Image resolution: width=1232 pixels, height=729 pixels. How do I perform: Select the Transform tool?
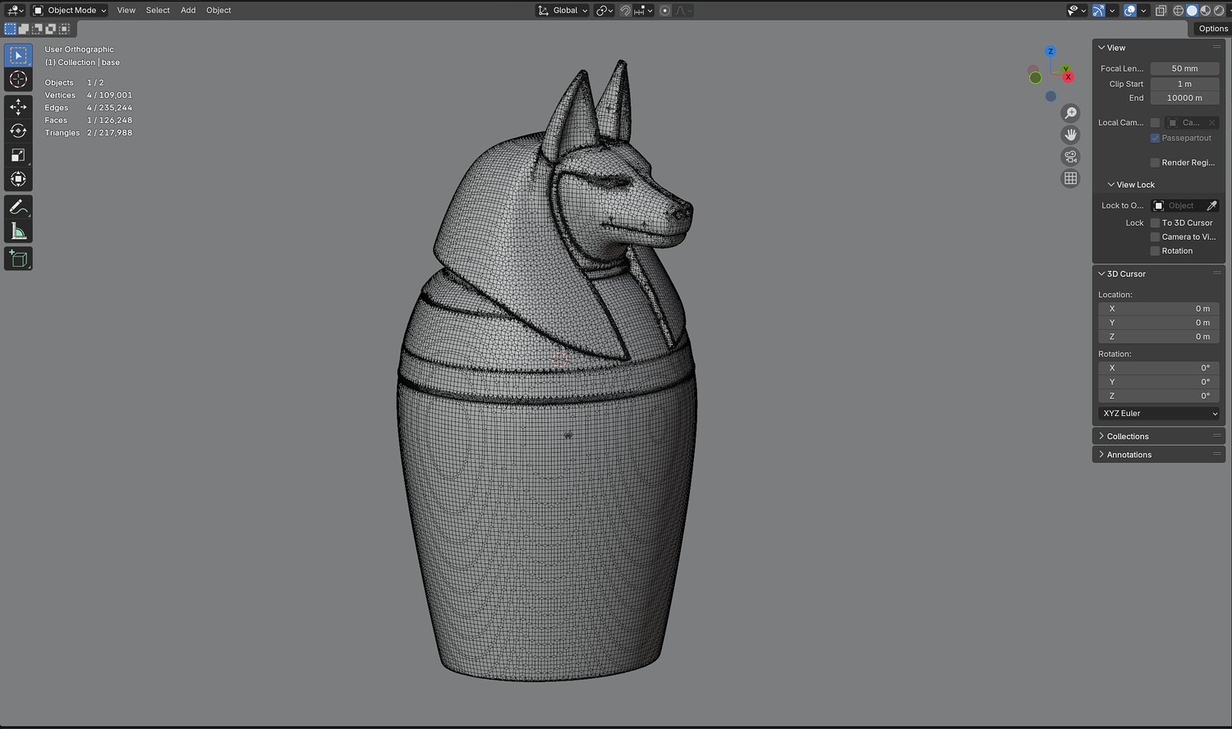tap(18, 179)
